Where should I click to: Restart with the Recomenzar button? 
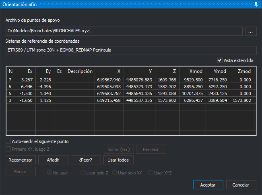[x=21, y=160]
